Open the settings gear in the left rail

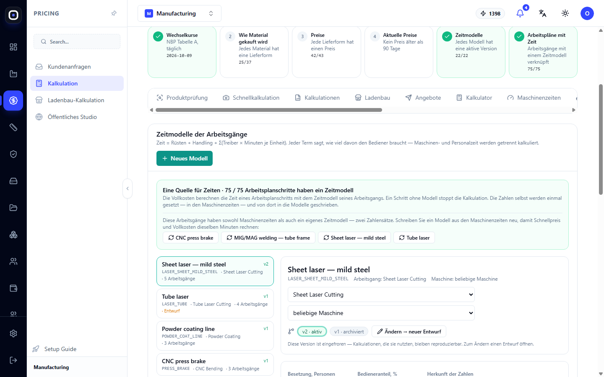click(13, 333)
